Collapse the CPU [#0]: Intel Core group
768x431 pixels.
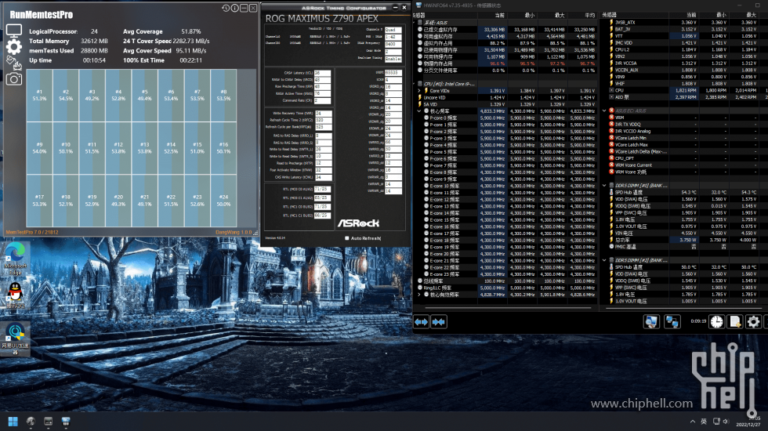(415, 84)
